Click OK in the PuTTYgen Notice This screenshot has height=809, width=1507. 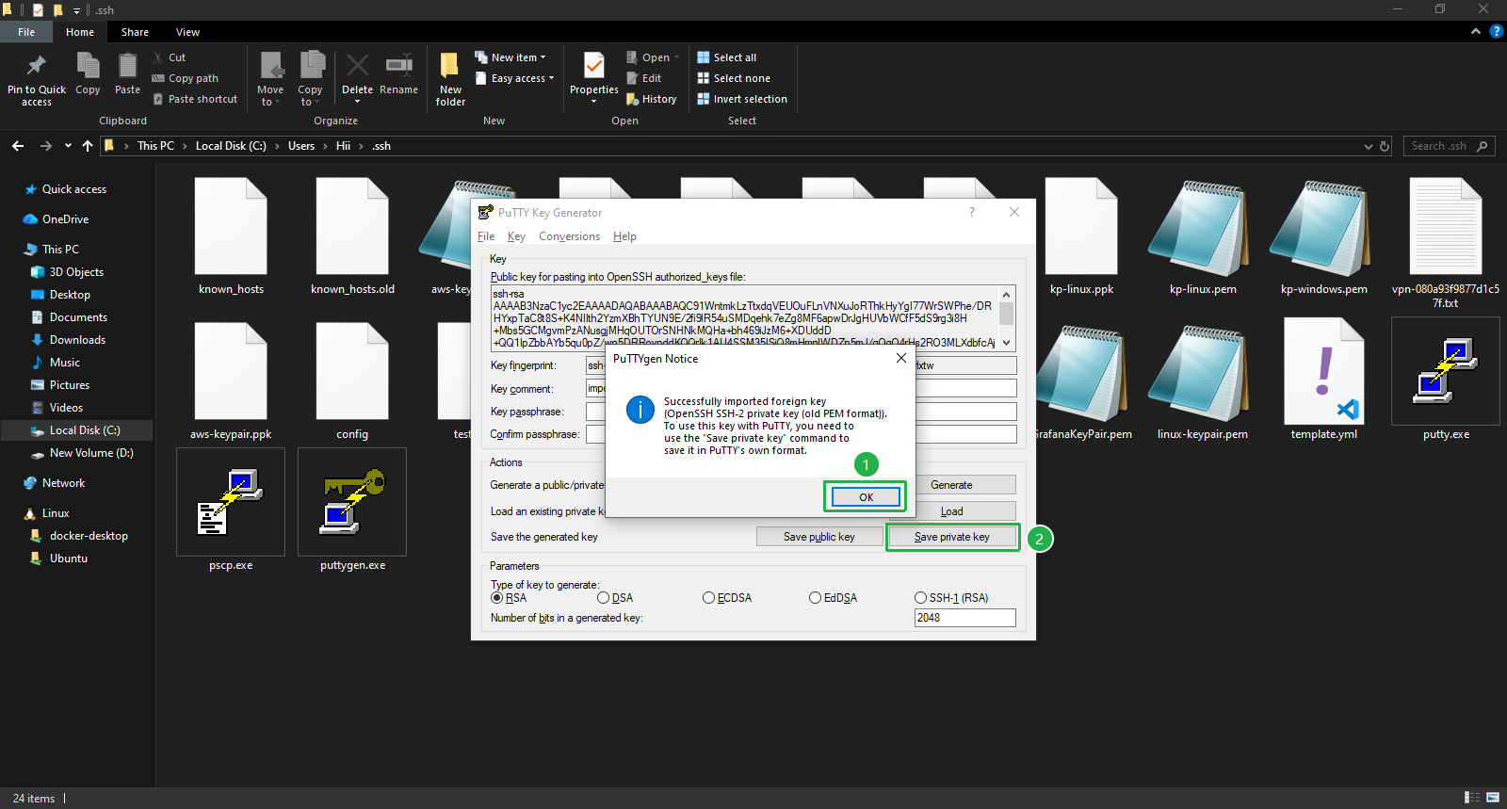tap(866, 497)
